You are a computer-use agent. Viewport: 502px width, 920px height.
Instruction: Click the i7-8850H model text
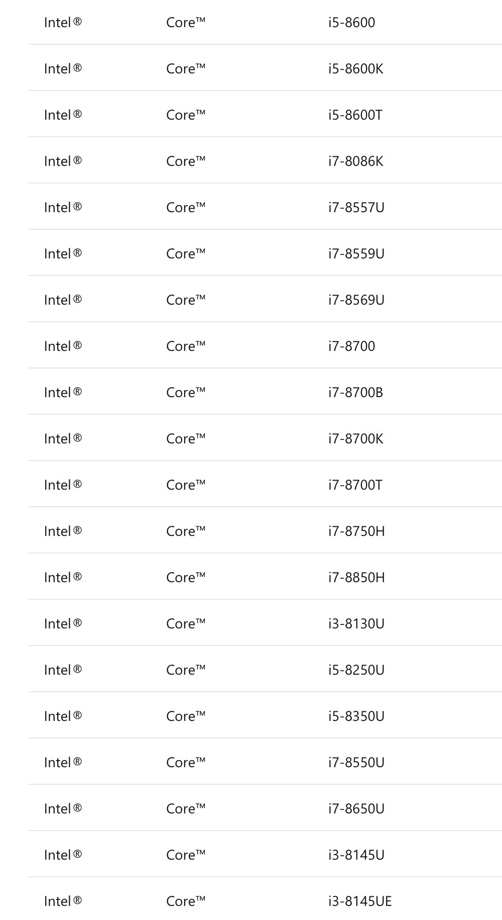point(356,578)
